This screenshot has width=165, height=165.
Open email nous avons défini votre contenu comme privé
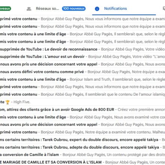pos(82,72)
